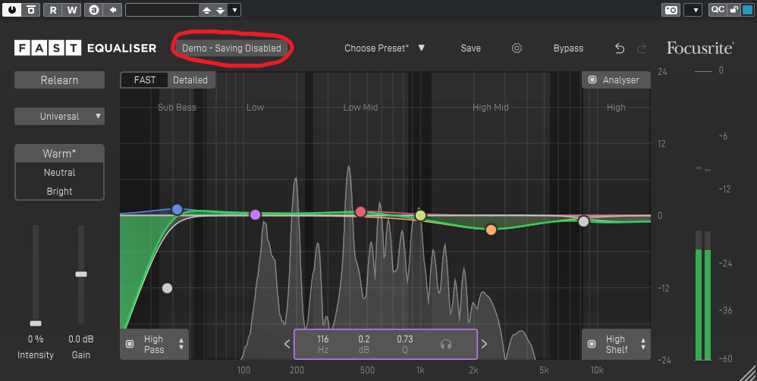The height and width of the screenshot is (381, 757).
Task: Change High Pass filter type stepper
Action: pos(181,344)
